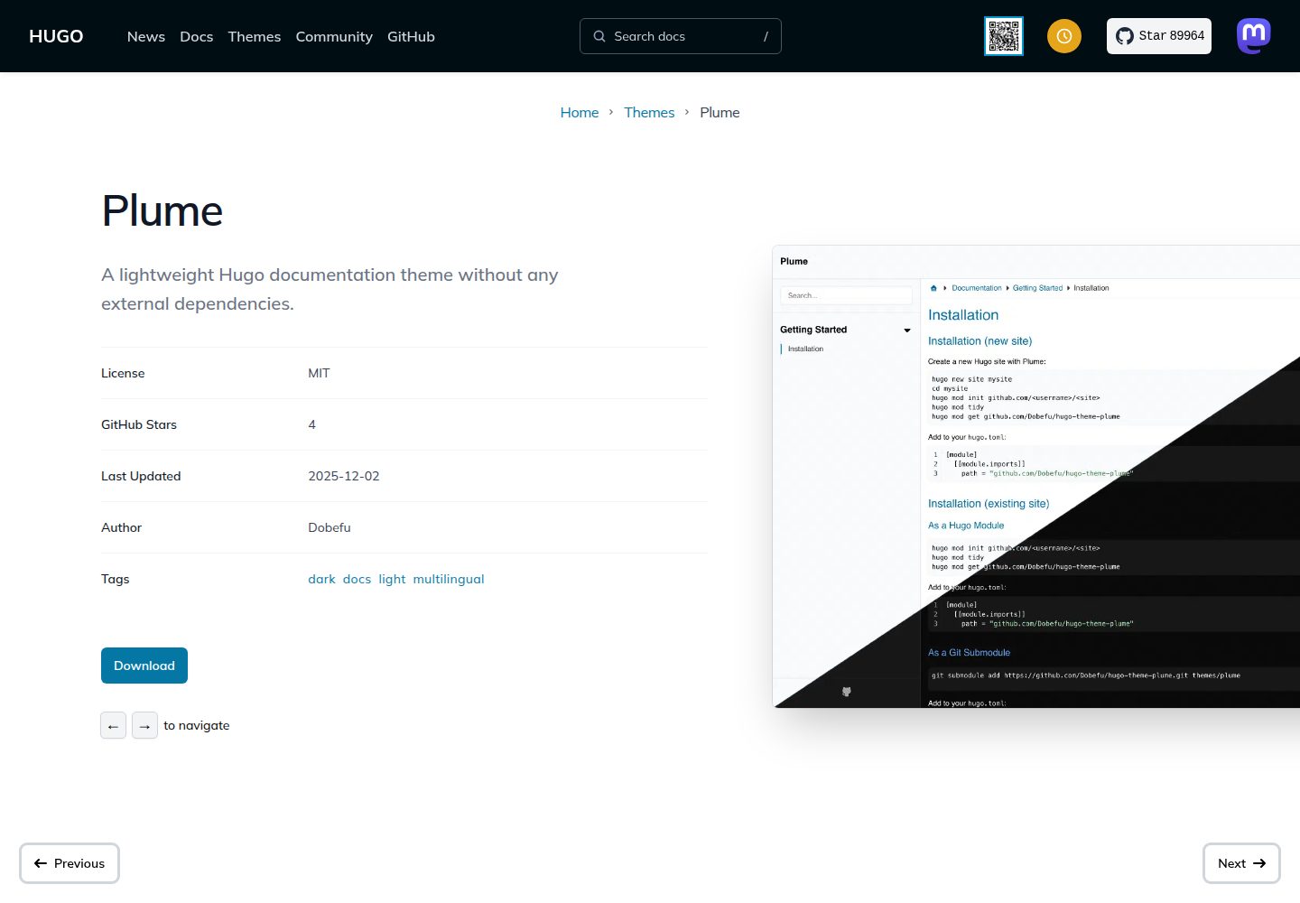Viewport: 1300px width, 903px height.
Task: Click the Plume breadcrumb text
Action: pyautogui.click(x=720, y=112)
